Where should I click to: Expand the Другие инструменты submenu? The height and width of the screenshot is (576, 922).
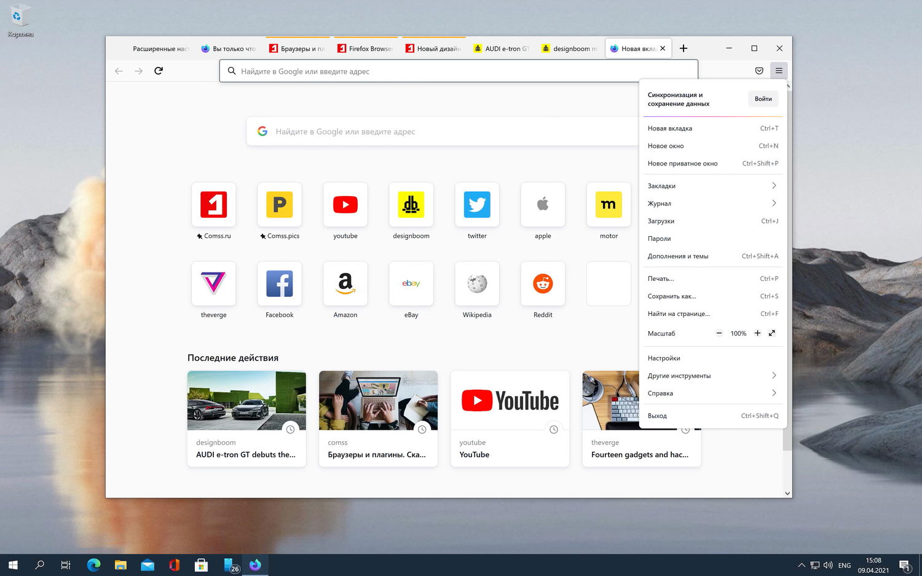(712, 376)
